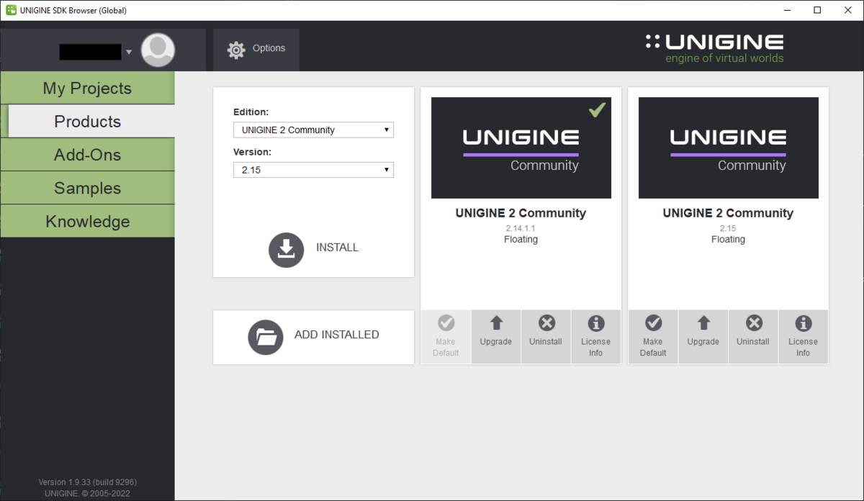Open the Add-Ons section

pyautogui.click(x=87, y=155)
